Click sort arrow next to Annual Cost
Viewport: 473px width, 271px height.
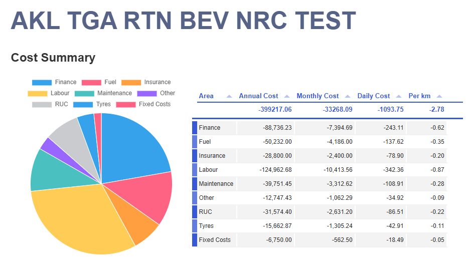(x=287, y=96)
